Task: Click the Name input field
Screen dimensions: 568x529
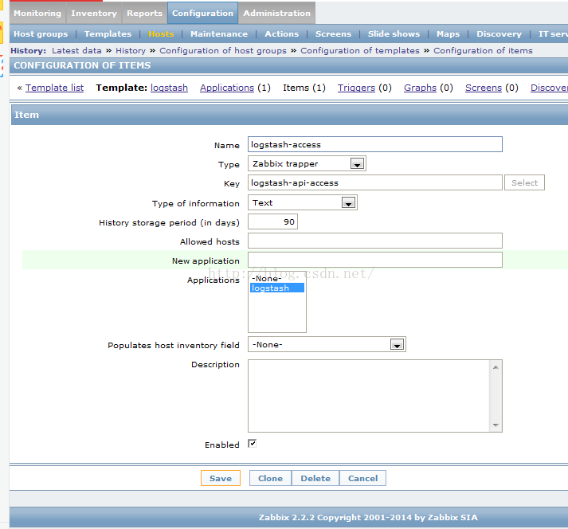Action: coord(375,144)
